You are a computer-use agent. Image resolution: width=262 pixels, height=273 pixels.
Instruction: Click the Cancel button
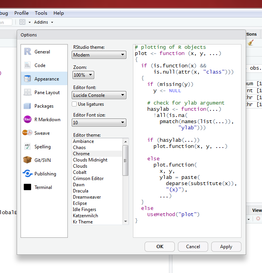pyautogui.click(x=193, y=247)
